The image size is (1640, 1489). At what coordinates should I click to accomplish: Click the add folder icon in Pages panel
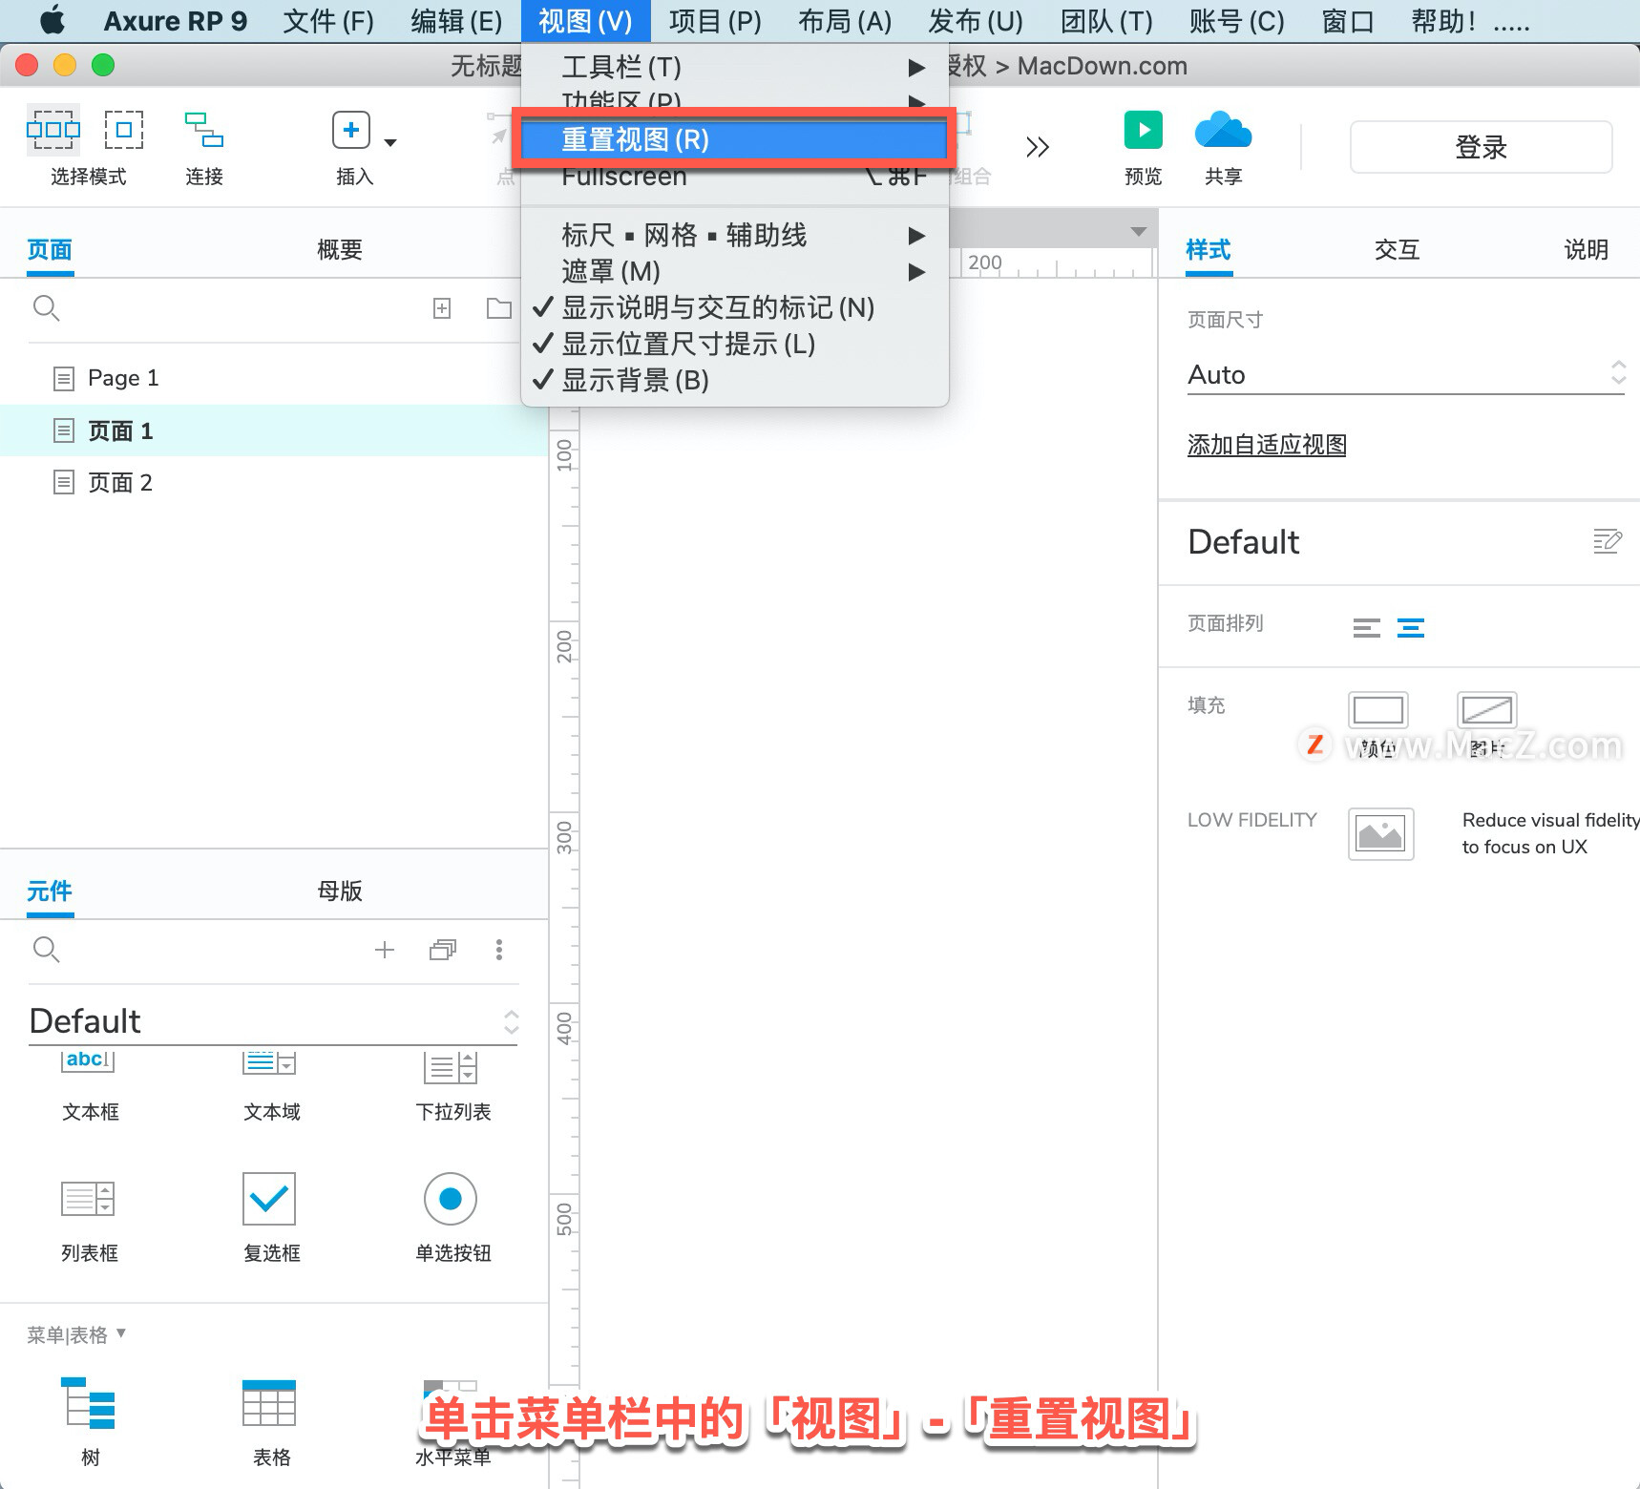point(498,308)
